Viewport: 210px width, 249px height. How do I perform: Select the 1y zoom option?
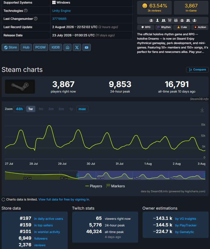click(x=71, y=109)
